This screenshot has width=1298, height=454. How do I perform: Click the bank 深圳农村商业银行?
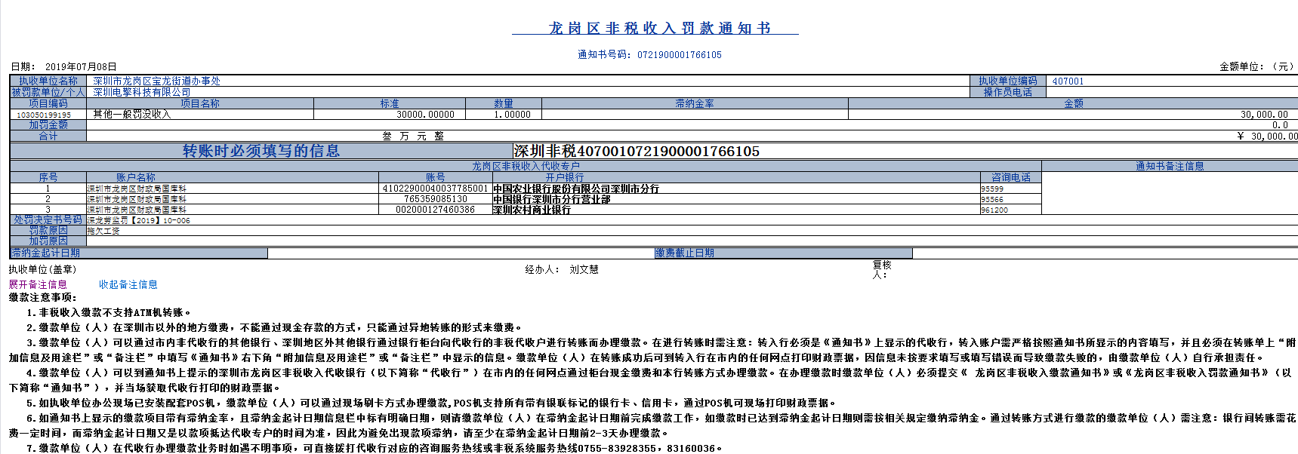(x=532, y=210)
